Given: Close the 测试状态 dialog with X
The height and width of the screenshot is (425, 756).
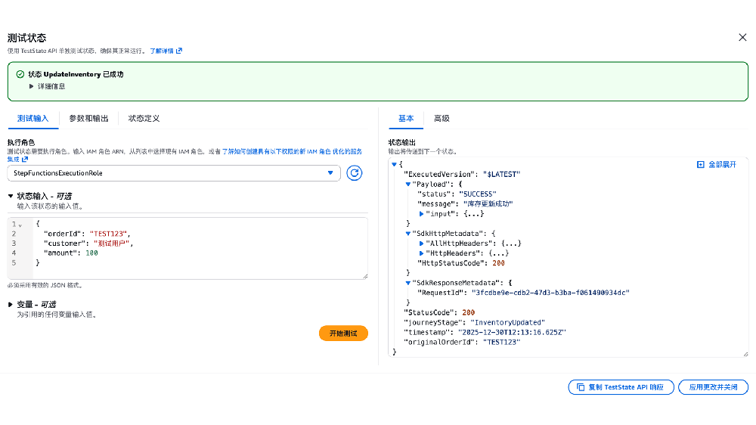Looking at the screenshot, I should coord(742,37).
